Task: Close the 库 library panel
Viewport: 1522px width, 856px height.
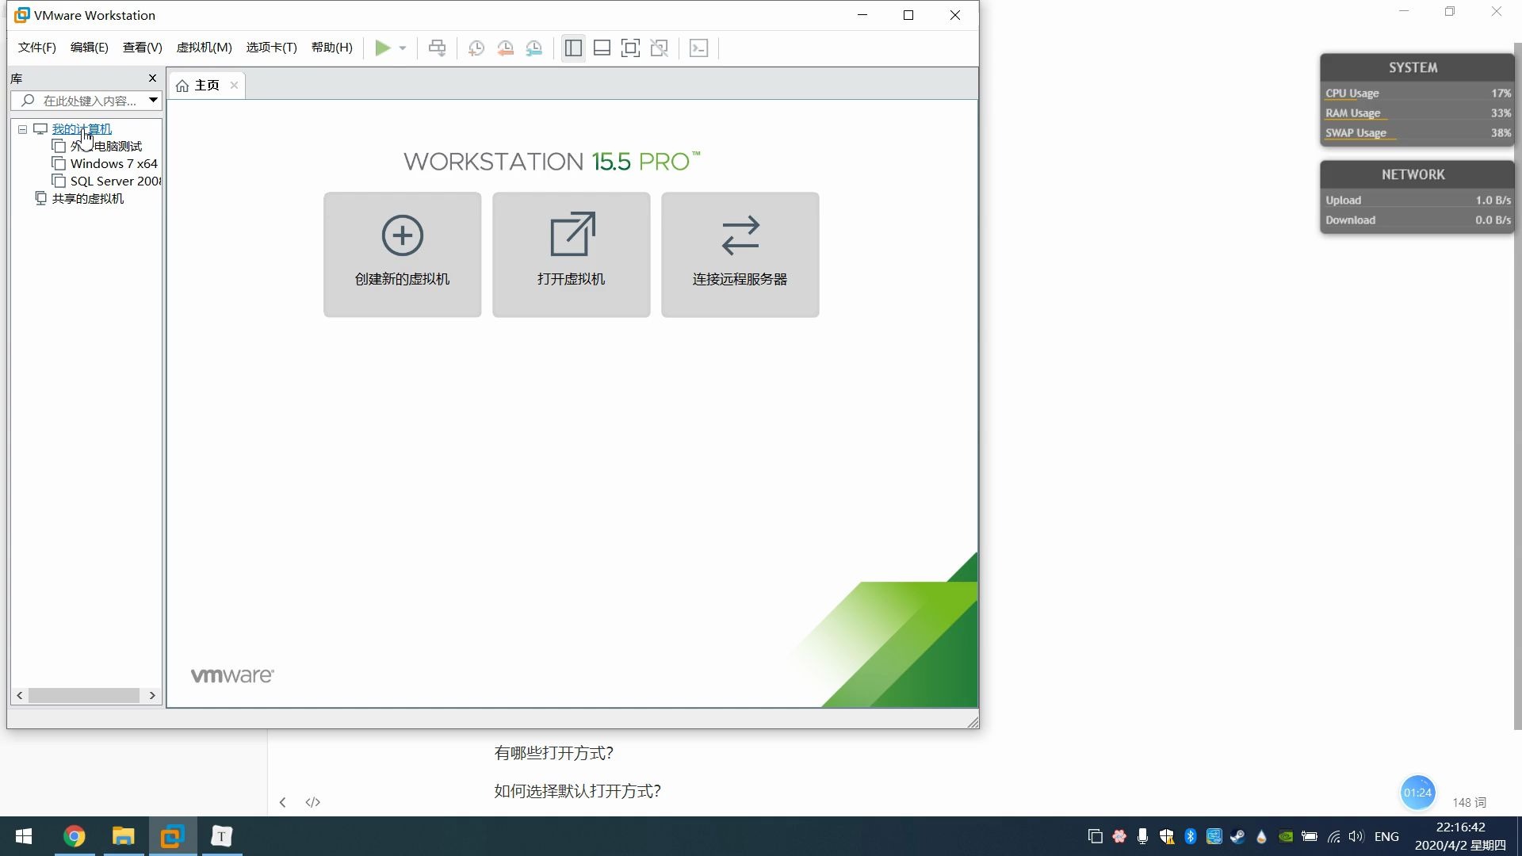Action: [x=152, y=78]
